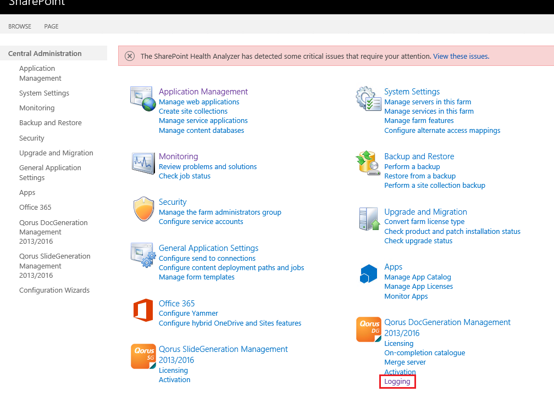This screenshot has width=554, height=403.
Task: Click the Office 365 logo icon
Action: (x=143, y=310)
